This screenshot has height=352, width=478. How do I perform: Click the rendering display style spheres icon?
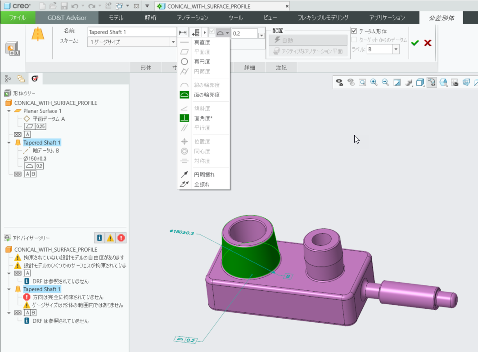(x=409, y=82)
